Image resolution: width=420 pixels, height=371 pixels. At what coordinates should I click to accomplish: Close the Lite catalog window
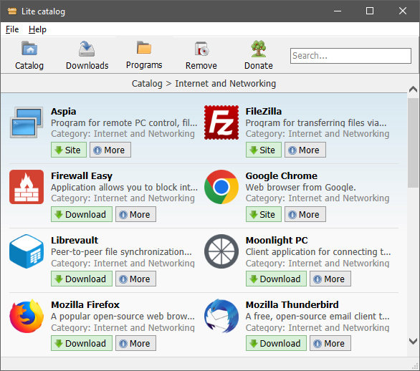point(403,11)
